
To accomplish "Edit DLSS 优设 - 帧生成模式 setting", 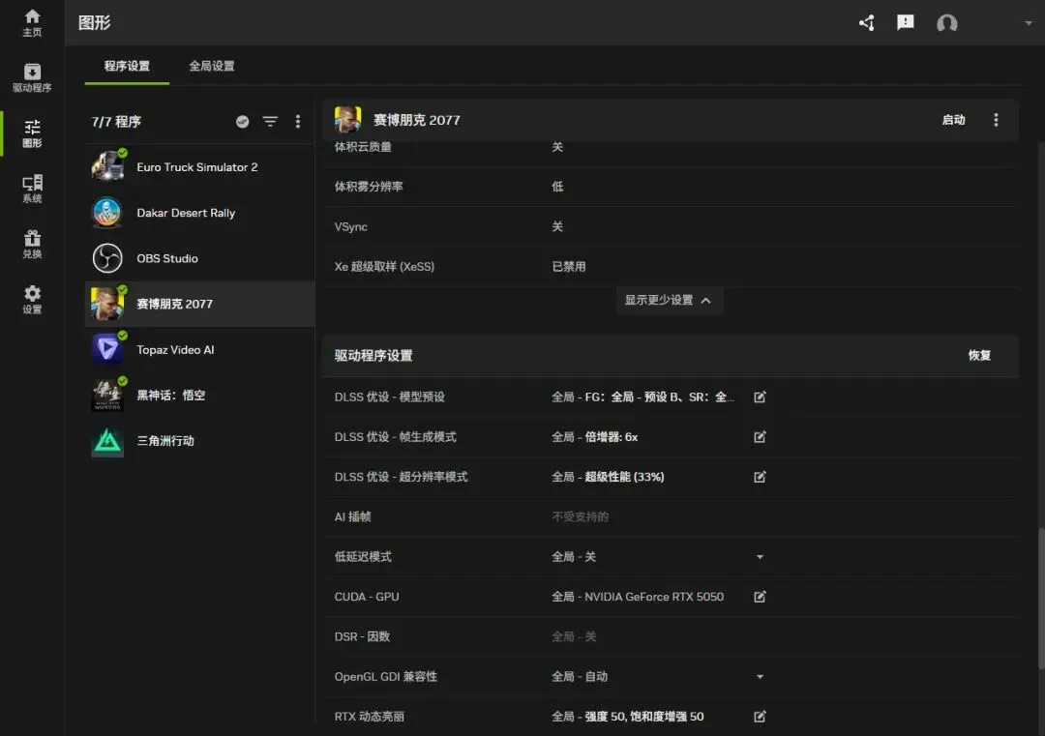I will [x=760, y=437].
